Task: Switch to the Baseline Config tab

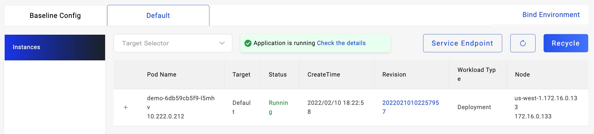Action: 55,16
